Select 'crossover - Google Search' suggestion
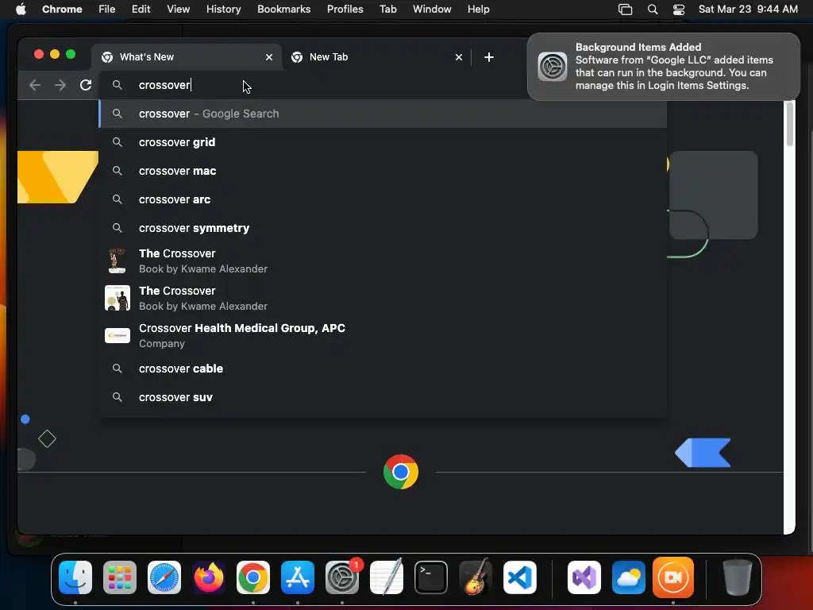Screen dimensions: 813x610 [x=383, y=114]
